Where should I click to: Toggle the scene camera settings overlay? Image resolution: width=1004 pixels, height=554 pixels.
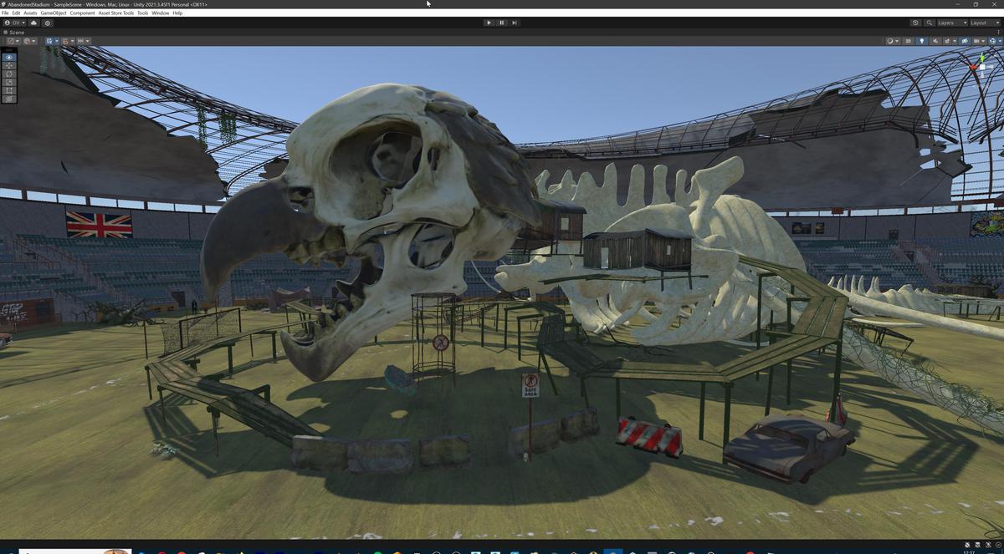point(965,41)
